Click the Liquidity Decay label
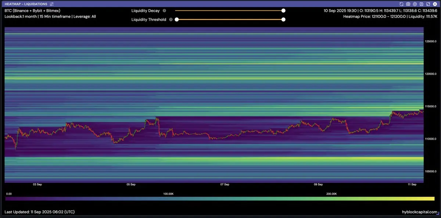The height and width of the screenshot is (218, 441). (x=146, y=11)
